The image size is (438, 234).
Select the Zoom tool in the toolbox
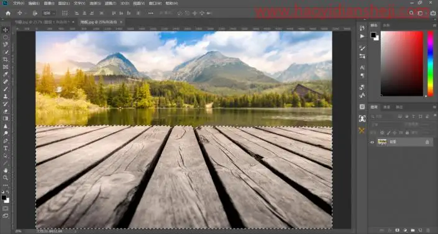(6, 178)
